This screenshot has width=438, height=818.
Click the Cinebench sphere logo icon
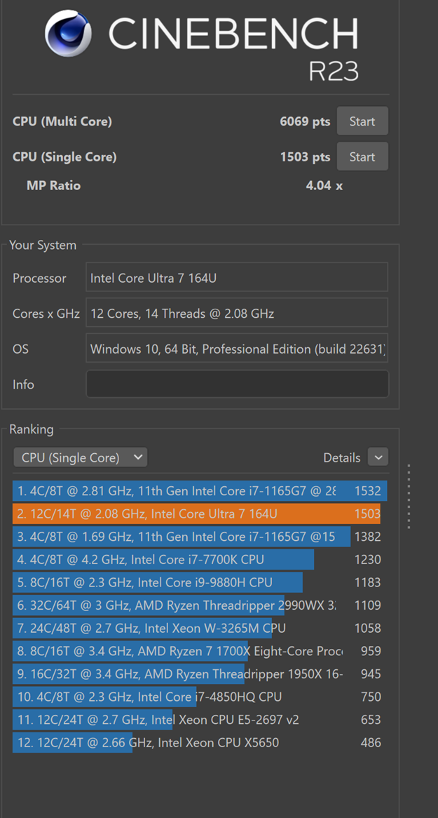[x=68, y=33]
